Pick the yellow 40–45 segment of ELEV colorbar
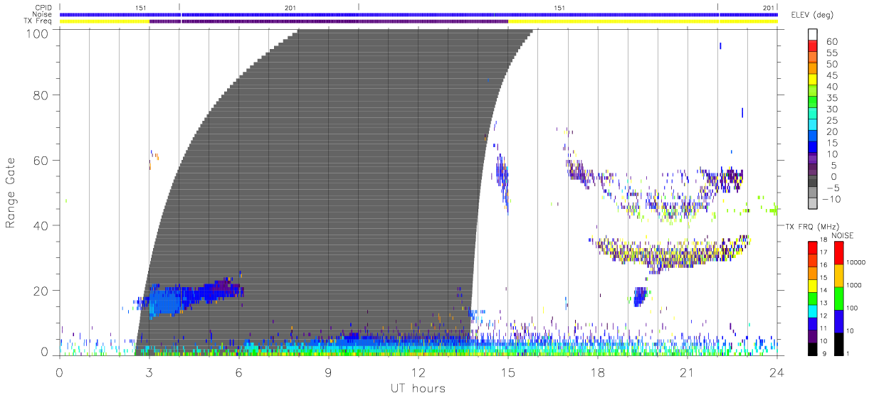This screenshot has height=403, width=874. point(813,80)
